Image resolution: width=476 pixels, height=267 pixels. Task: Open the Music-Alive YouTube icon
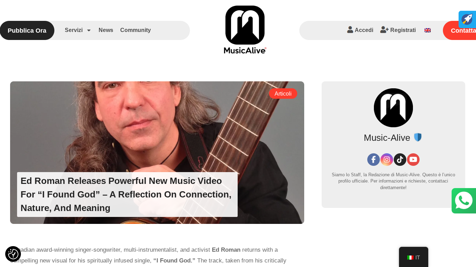(413, 160)
